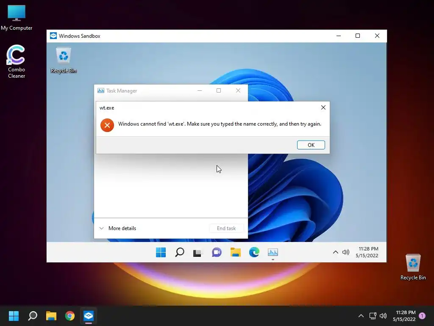Screen dimensions: 434x326
Task: Click the host network icon
Action: pos(373,316)
